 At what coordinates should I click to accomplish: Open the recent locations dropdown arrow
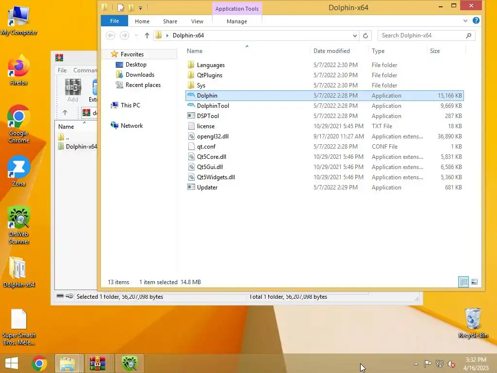pyautogui.click(x=136, y=35)
